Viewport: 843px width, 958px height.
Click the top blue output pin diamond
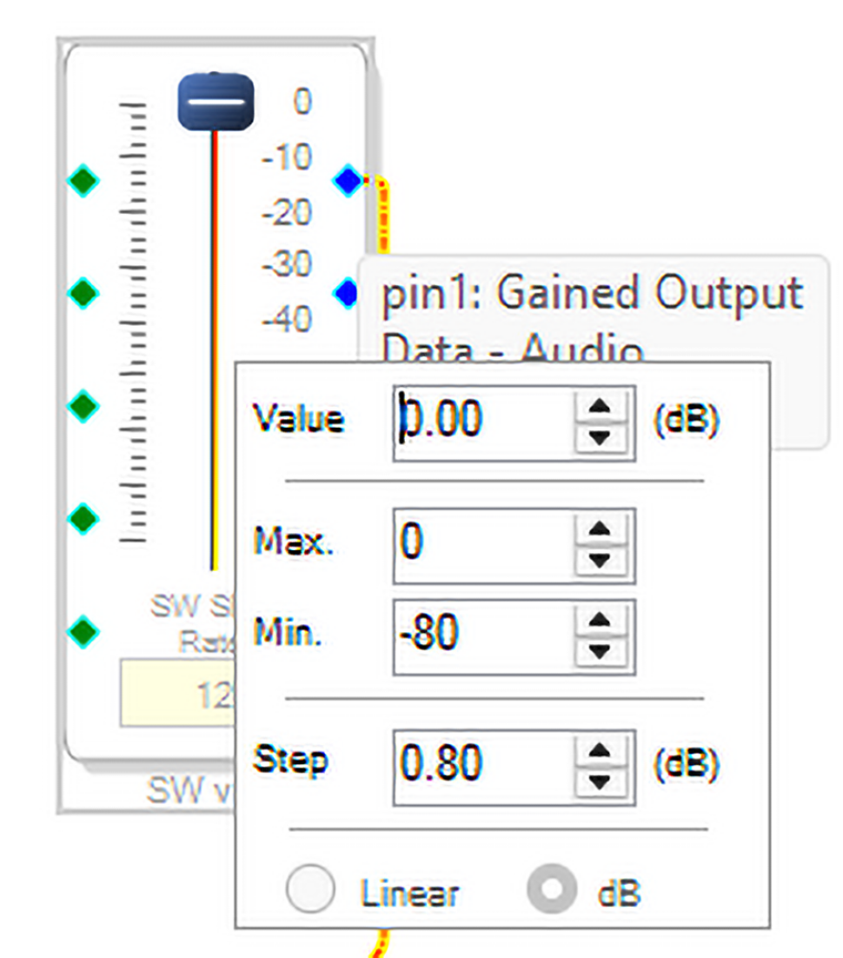click(x=348, y=181)
